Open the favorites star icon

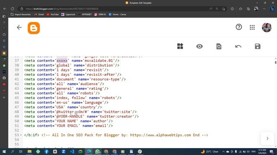tap(241, 9)
